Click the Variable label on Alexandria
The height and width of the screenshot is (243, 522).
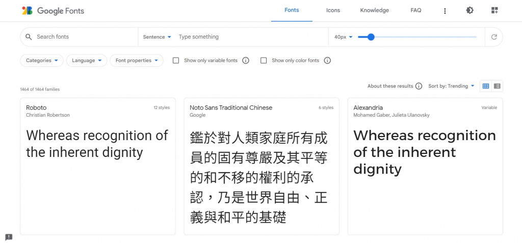coord(489,107)
